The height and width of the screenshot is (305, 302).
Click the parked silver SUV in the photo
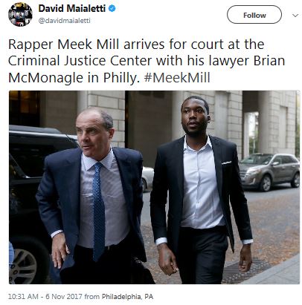coord(269,171)
